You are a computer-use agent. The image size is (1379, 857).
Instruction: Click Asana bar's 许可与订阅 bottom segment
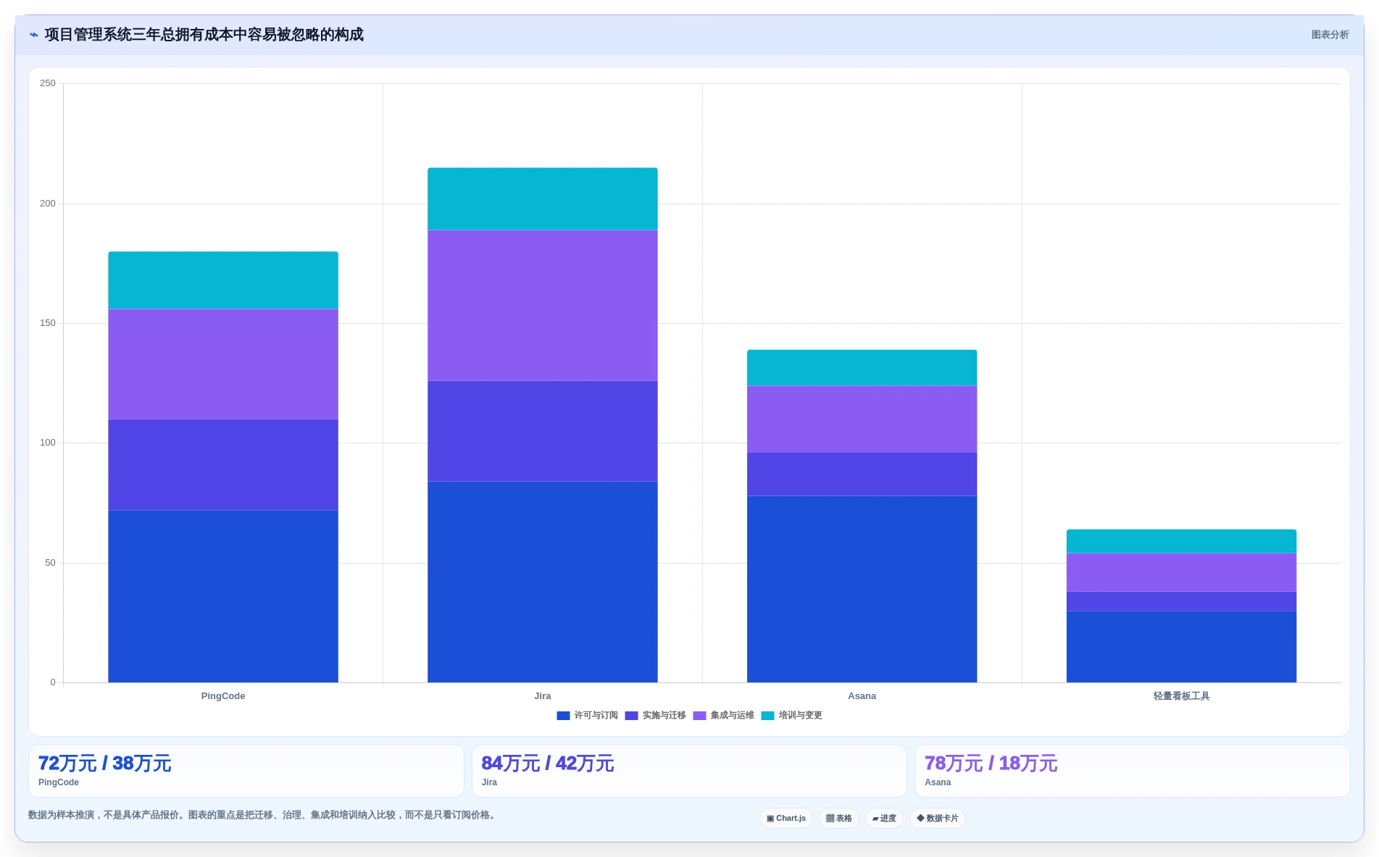point(862,589)
